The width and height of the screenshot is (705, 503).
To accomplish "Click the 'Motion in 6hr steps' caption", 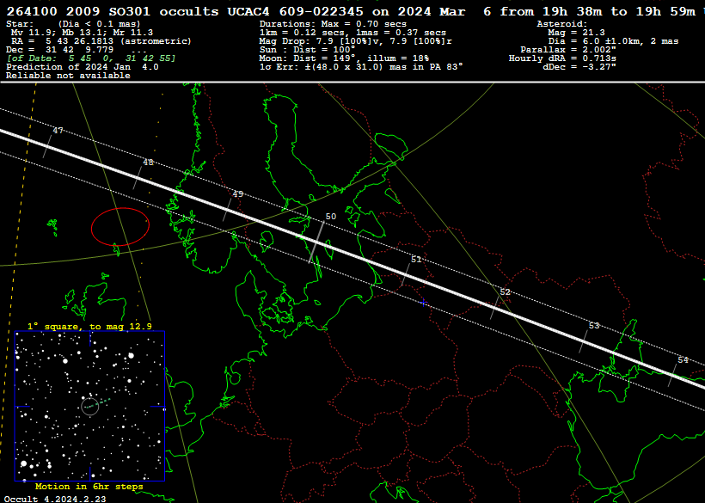I will coord(89,487).
